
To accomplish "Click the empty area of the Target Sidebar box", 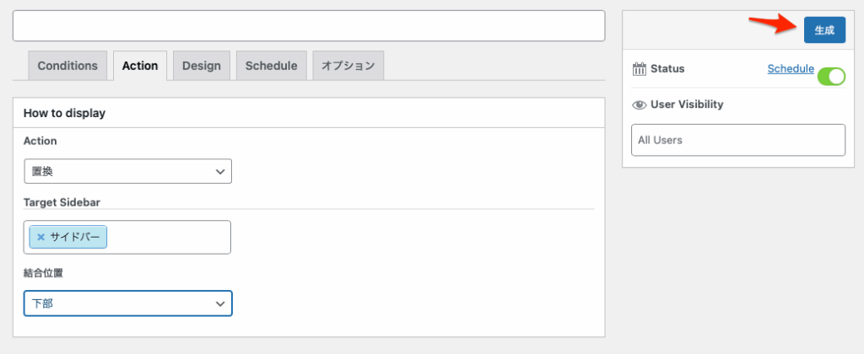I will coord(168,238).
